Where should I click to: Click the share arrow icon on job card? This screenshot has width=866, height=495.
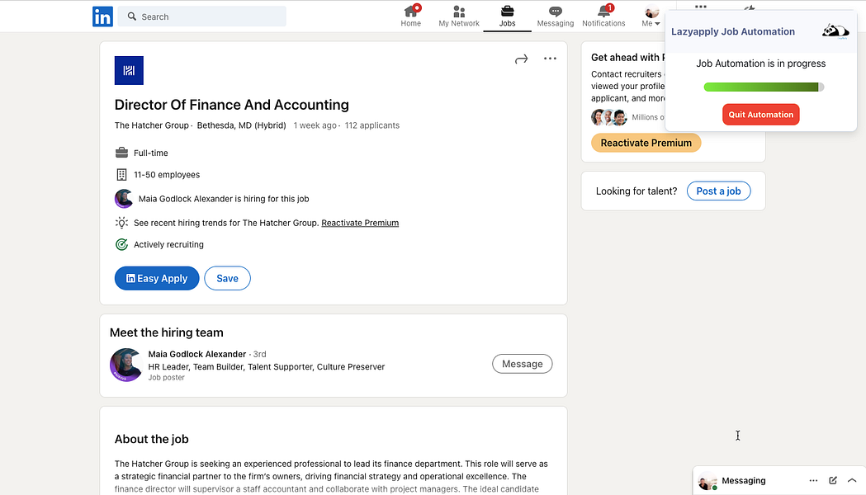tap(521, 59)
